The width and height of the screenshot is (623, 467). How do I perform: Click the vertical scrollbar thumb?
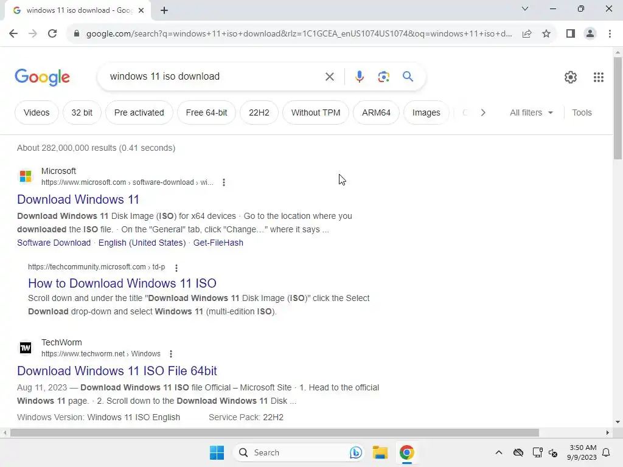pos(618,108)
